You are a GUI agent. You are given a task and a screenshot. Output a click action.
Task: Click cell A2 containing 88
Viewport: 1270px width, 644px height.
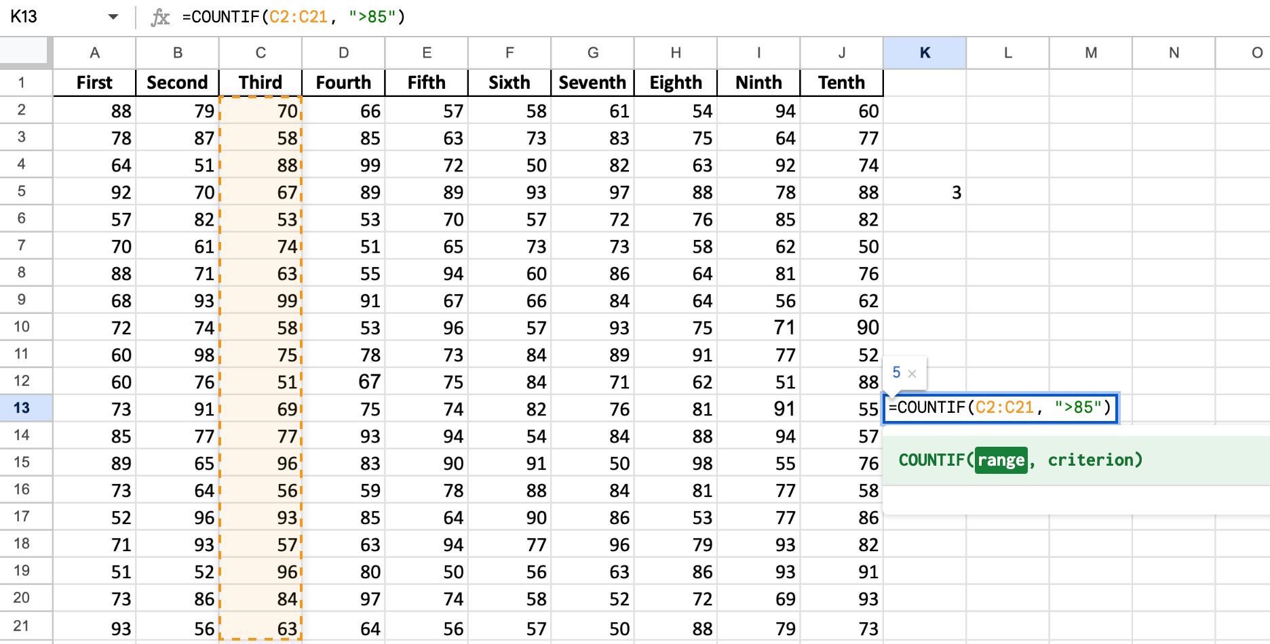tap(95, 110)
